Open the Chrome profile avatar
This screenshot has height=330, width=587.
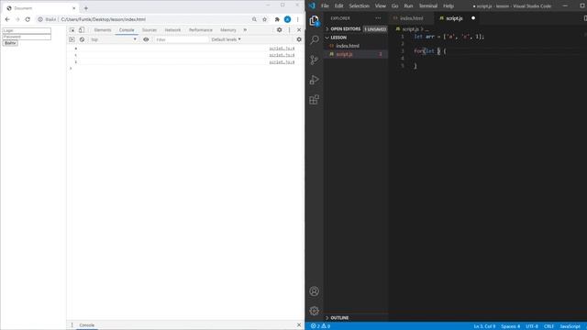(287, 19)
